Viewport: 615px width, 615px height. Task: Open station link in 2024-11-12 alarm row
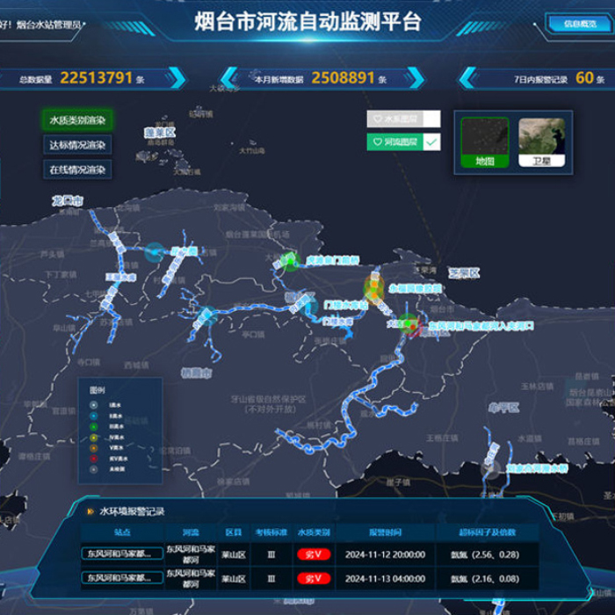click(122, 553)
